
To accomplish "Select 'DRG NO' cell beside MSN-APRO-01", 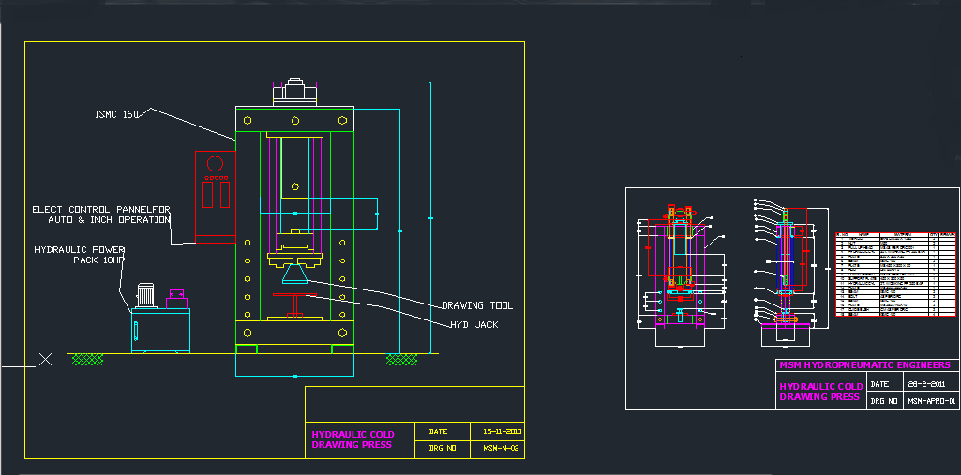I will point(885,402).
